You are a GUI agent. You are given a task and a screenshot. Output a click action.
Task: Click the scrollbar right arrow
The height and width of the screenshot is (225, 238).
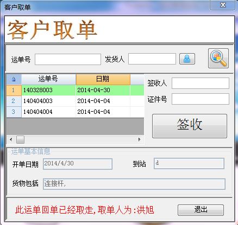coord(139,139)
